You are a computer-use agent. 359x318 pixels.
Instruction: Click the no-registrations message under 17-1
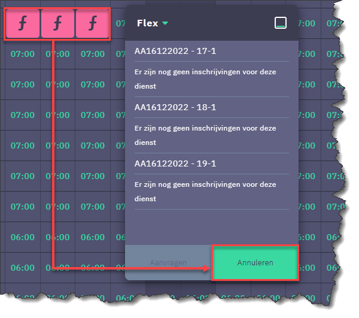click(205, 79)
